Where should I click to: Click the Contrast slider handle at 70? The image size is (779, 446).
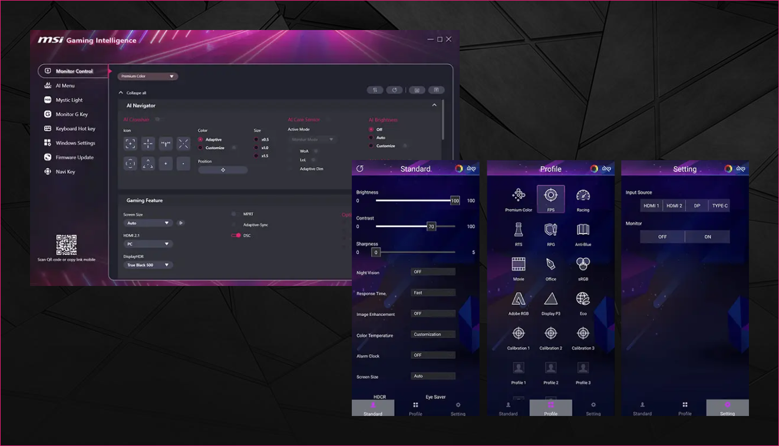point(431,227)
